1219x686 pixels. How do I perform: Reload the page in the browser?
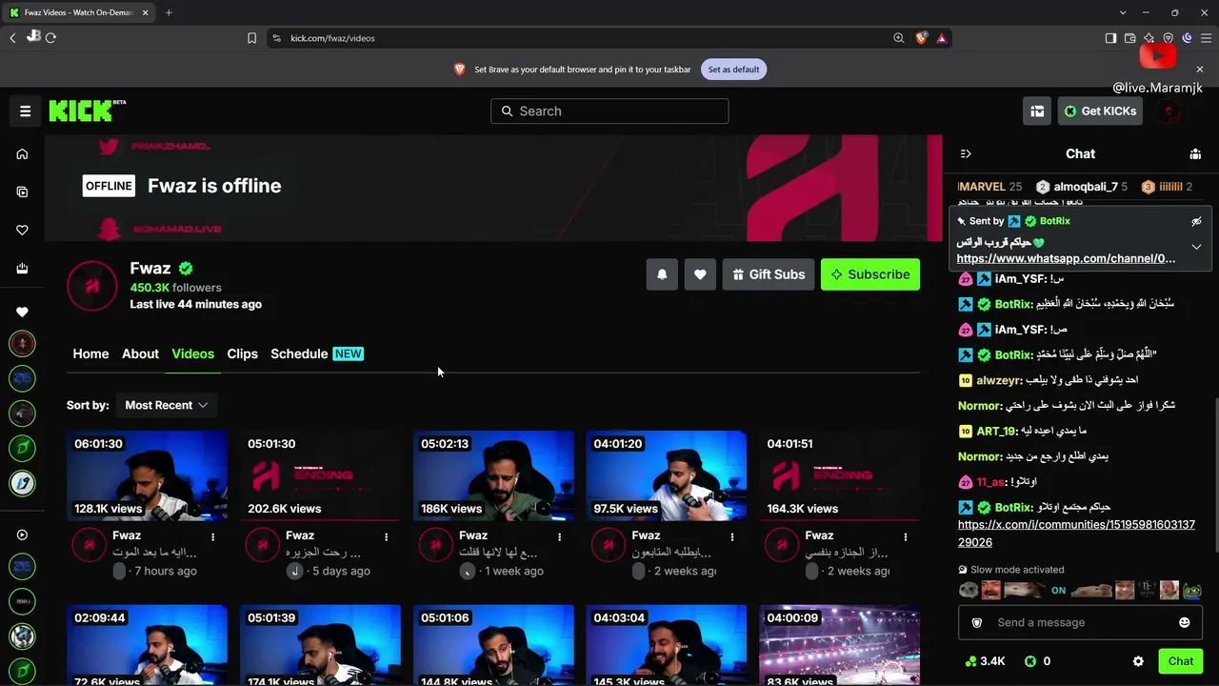[x=50, y=38]
